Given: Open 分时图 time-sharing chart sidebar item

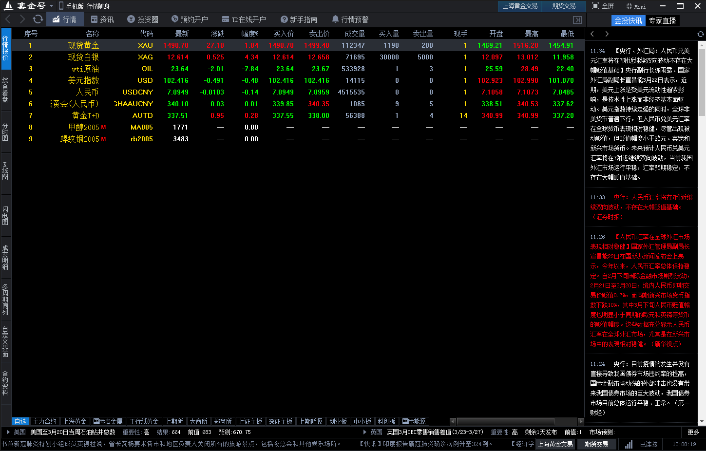Looking at the screenshot, I should click(5, 132).
